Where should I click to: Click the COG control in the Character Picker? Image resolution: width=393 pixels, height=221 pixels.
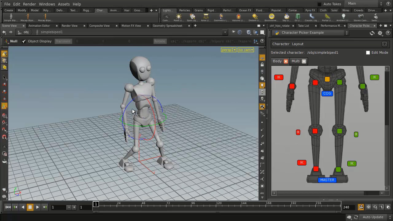327,93
